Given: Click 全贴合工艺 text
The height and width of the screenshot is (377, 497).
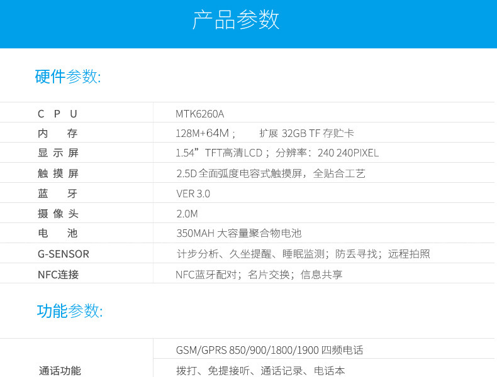Looking at the screenshot, I should click(x=339, y=173).
